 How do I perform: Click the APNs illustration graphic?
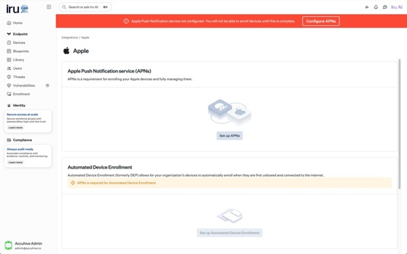coord(229,112)
